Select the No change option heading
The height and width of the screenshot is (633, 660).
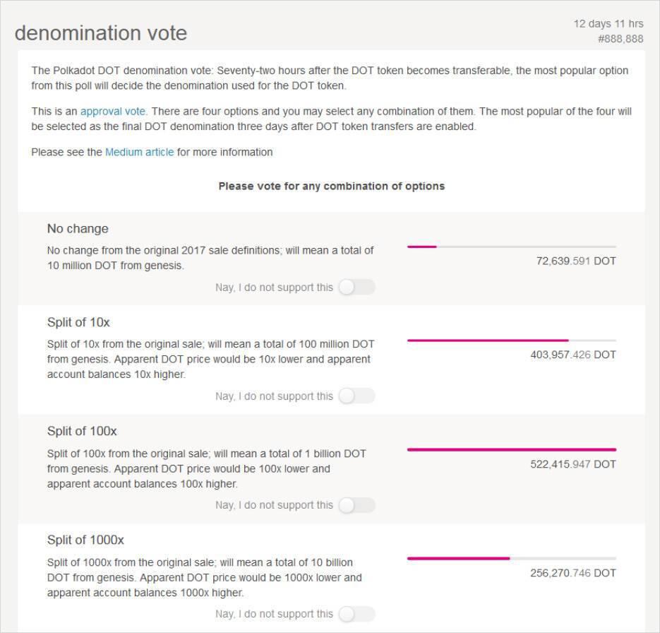(x=78, y=229)
